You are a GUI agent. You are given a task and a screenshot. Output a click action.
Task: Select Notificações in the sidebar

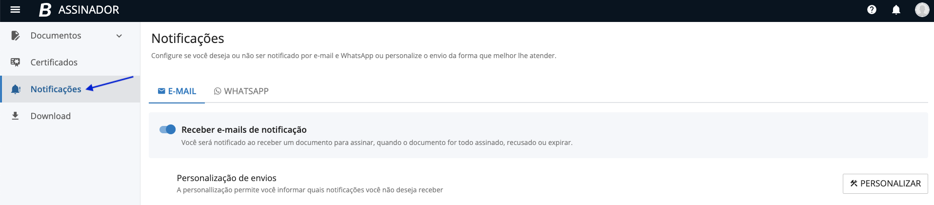click(56, 89)
